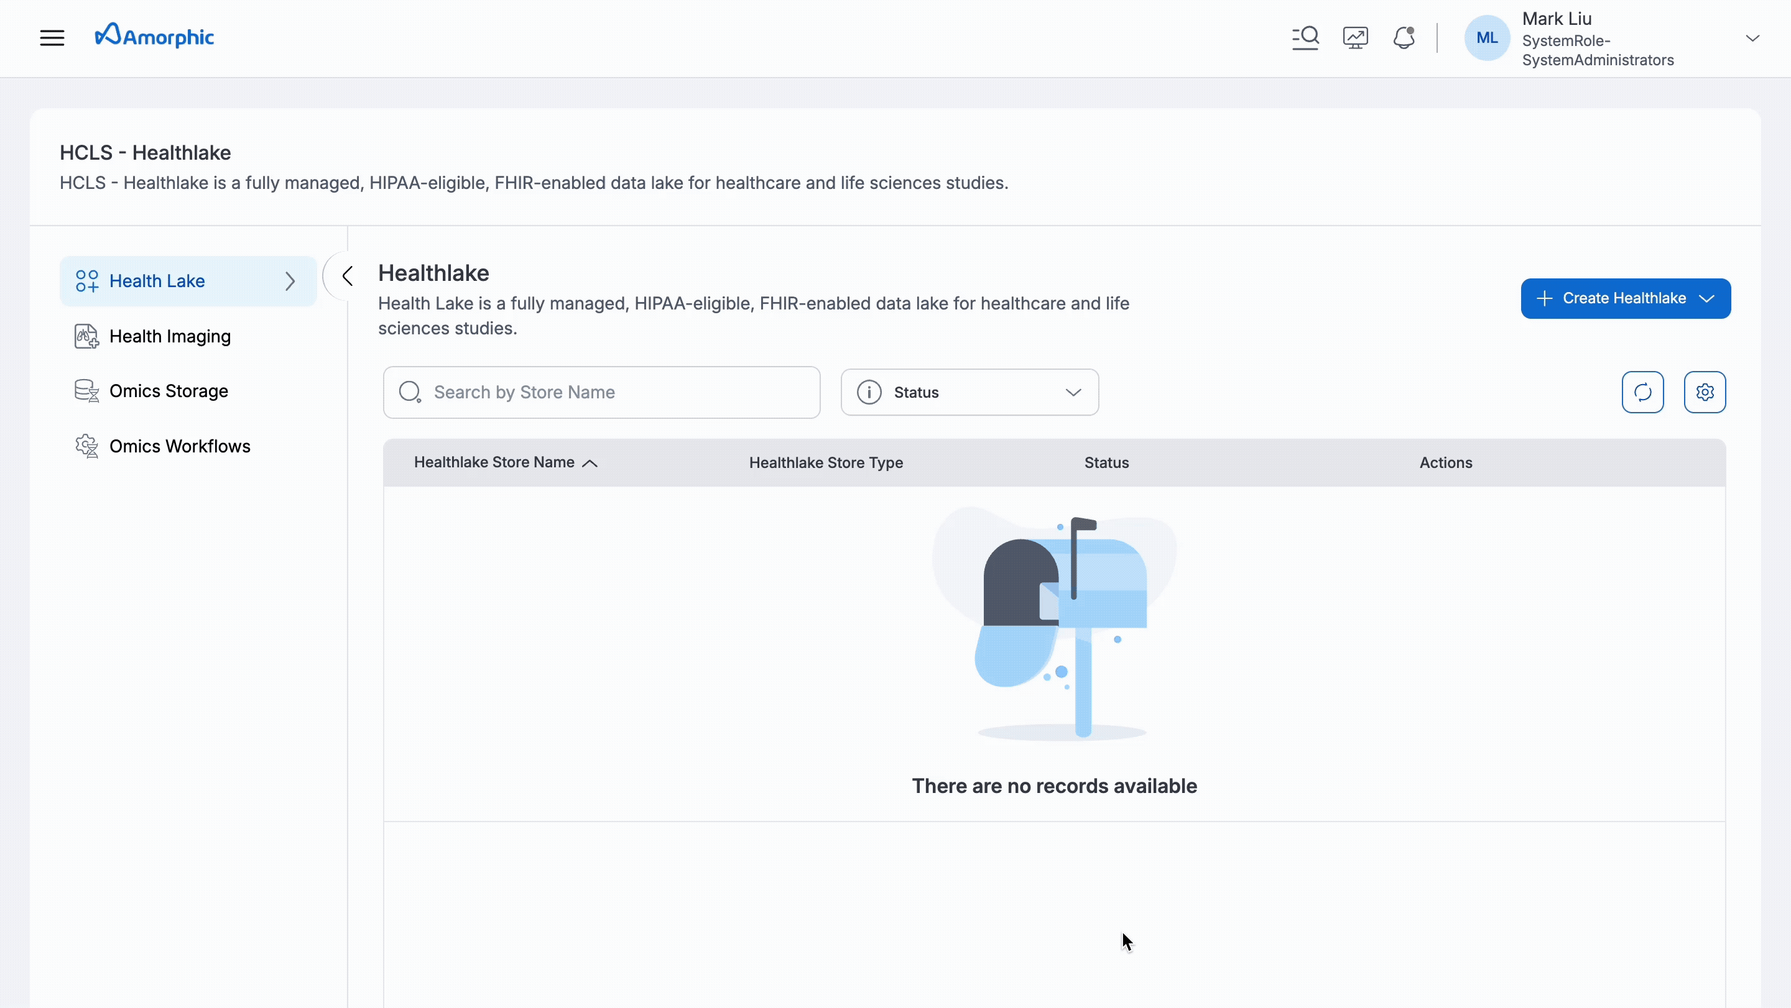Click the analytics chart icon in the header
1791x1008 pixels.
click(x=1355, y=37)
